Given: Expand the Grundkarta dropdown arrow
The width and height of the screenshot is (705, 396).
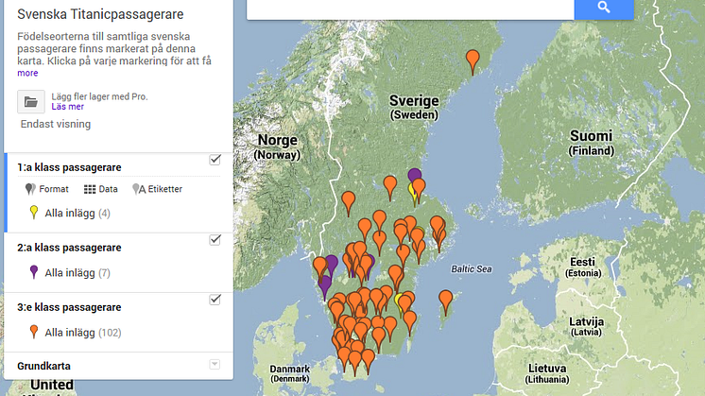Looking at the screenshot, I should point(215,365).
